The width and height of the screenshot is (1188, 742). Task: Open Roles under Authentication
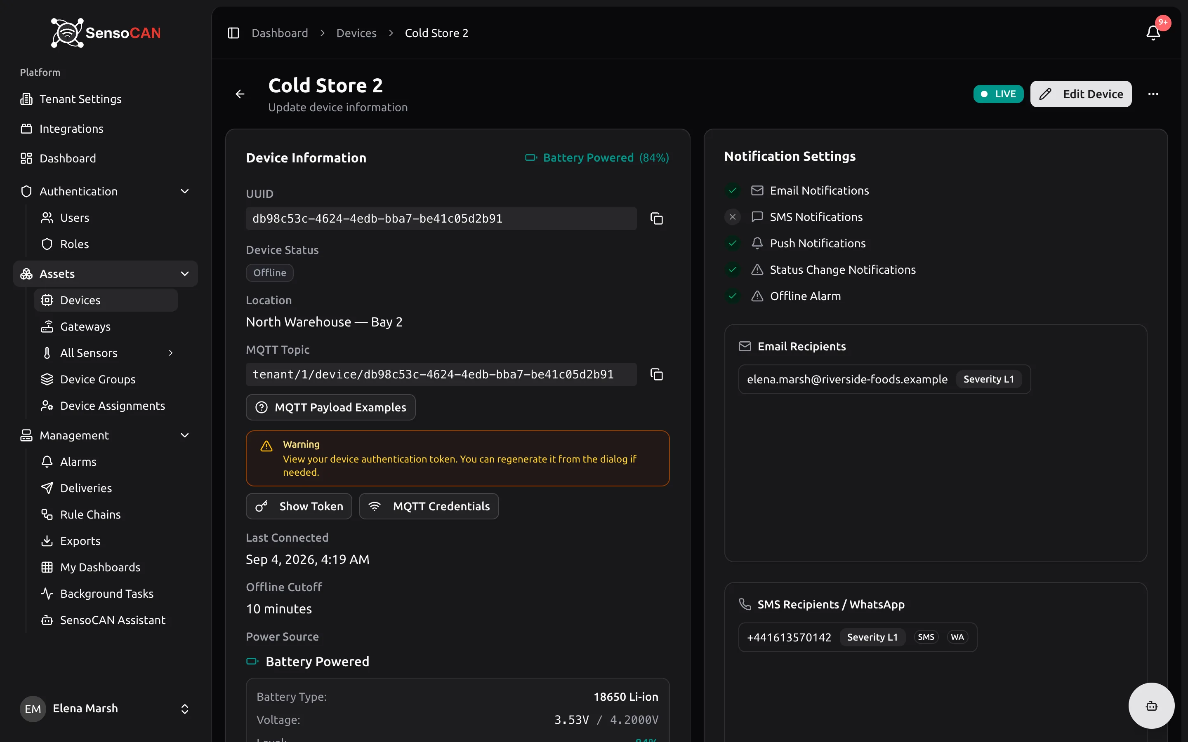point(106,244)
